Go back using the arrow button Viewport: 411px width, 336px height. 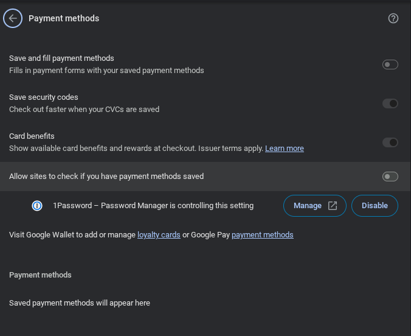coord(13,18)
